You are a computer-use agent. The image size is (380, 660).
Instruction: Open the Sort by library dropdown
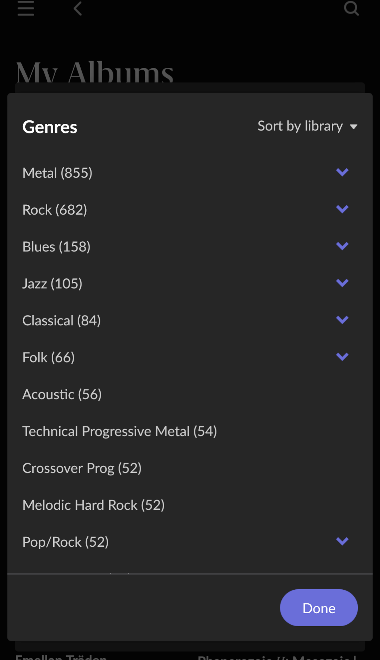300,126
